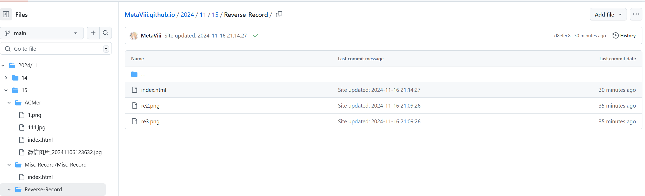Click the search magnifier icon in sidebar
Screen dimensions: 645x196
coord(106,33)
